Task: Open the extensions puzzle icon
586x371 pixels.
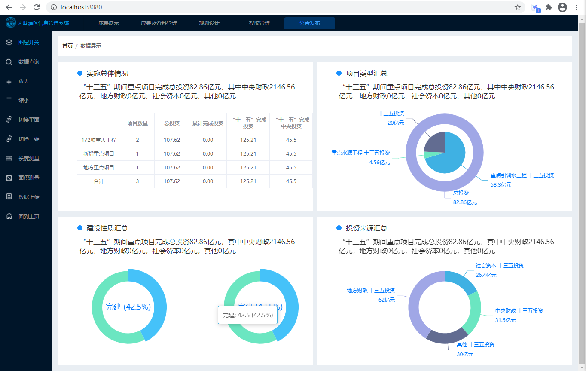Action: tap(549, 7)
